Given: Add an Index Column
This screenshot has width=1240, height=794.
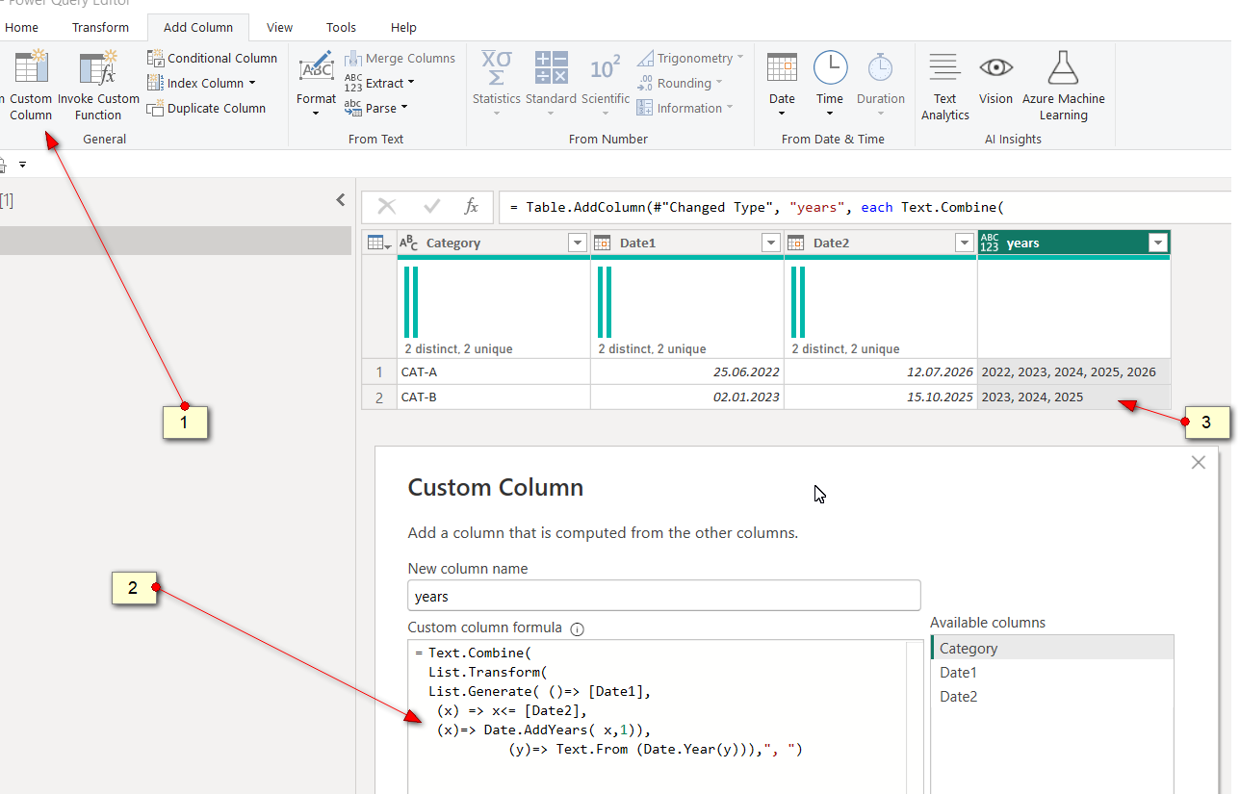Looking at the screenshot, I should pyautogui.click(x=195, y=83).
